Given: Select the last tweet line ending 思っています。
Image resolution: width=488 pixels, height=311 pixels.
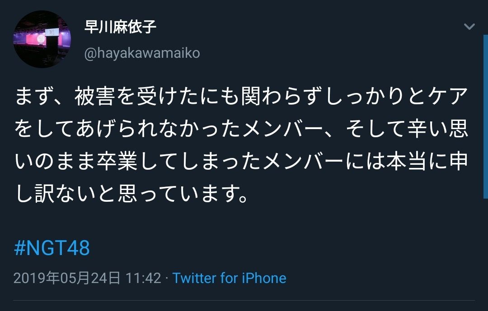Looking at the screenshot, I should [131, 194].
